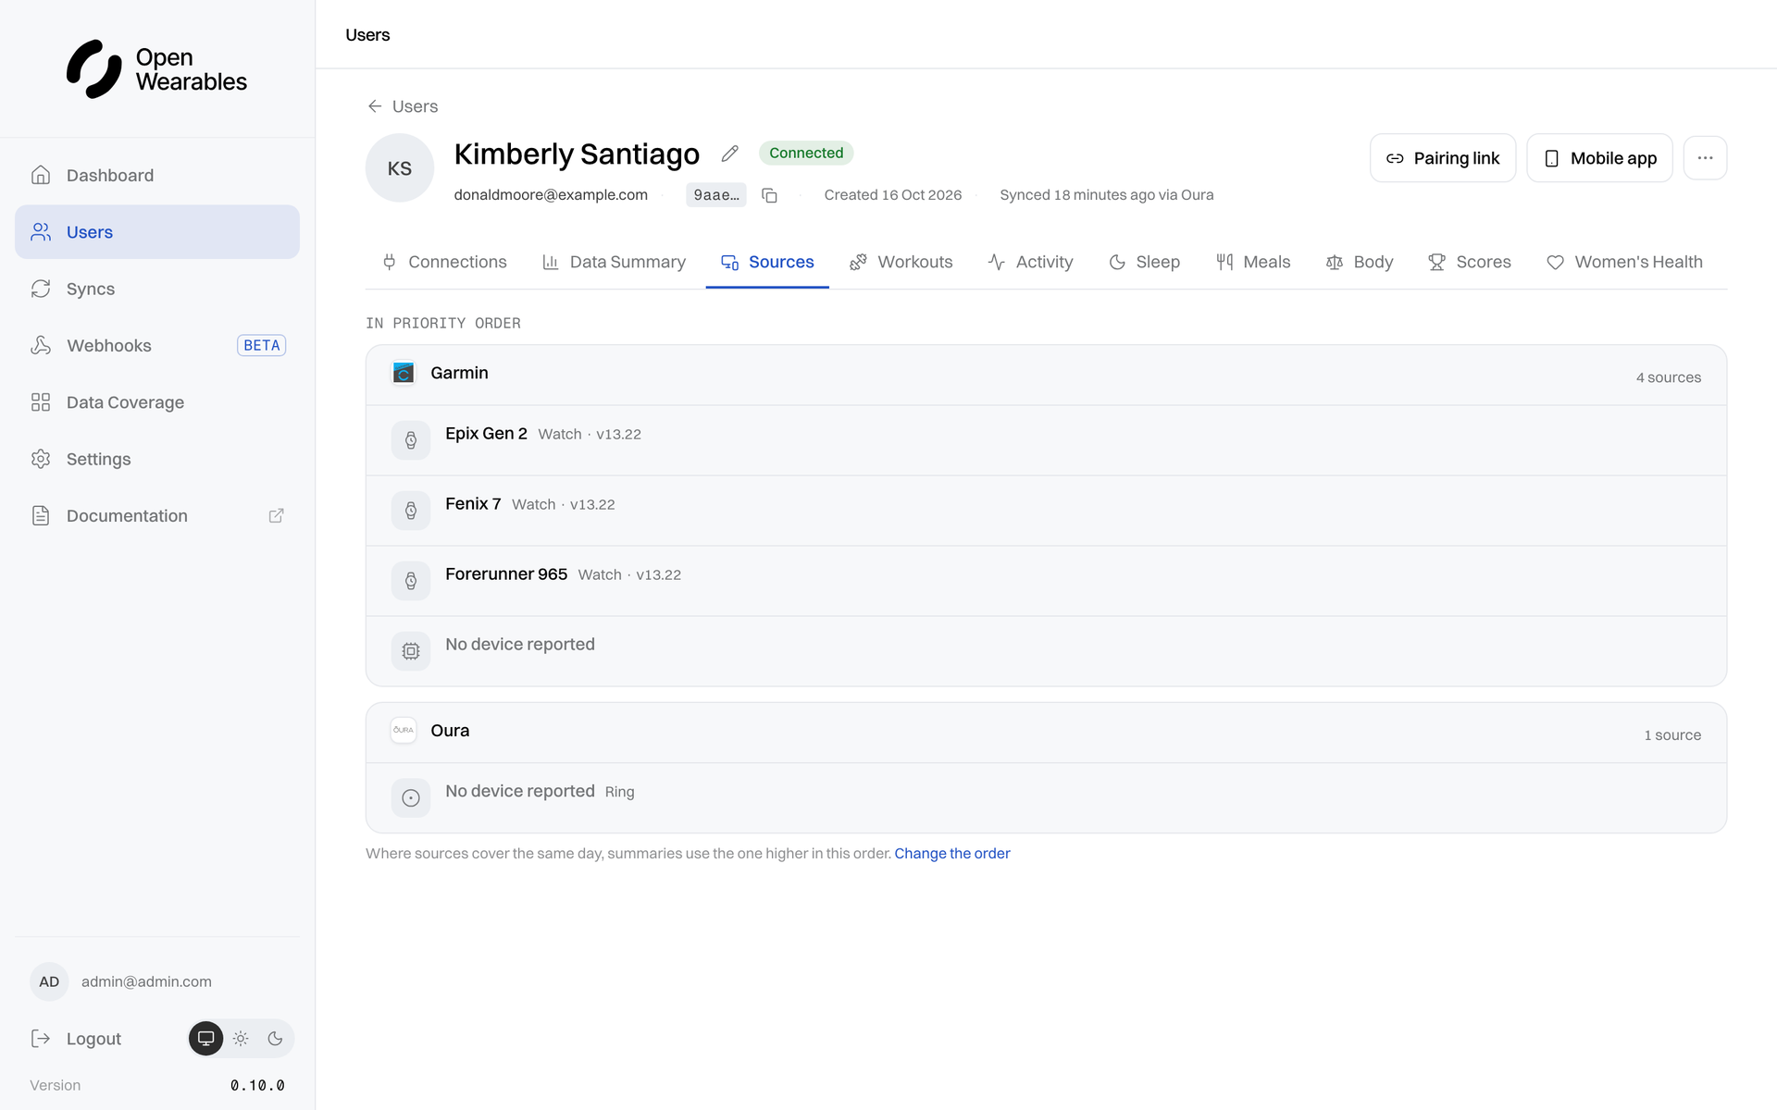Click the watch icon for Forerunner 965
The width and height of the screenshot is (1777, 1110).
pyautogui.click(x=411, y=581)
